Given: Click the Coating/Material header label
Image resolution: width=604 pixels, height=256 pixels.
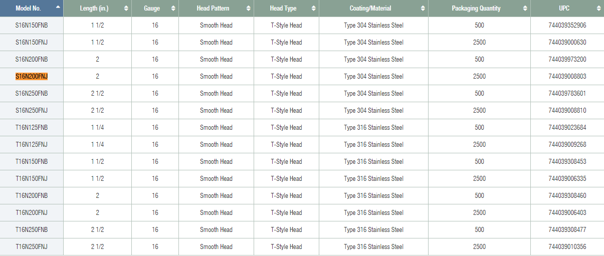Looking at the screenshot, I should [x=370, y=9].
